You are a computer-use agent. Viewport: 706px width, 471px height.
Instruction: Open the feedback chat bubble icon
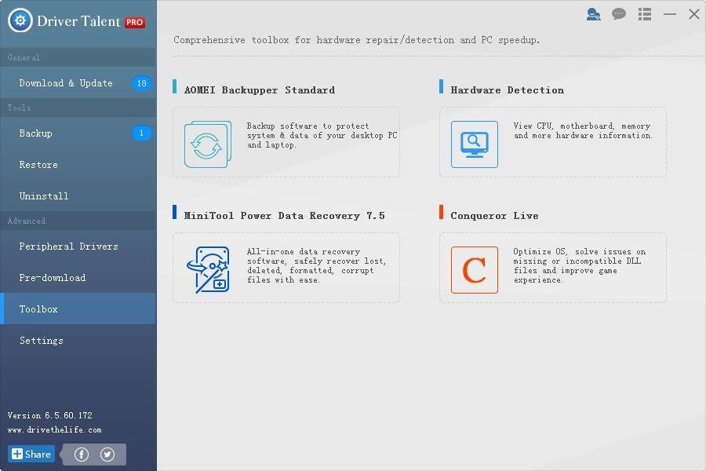619,14
